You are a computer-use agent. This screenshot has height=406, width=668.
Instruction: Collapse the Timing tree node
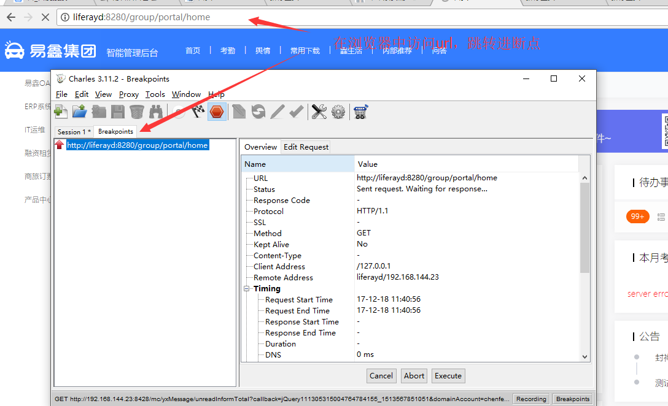click(x=246, y=288)
